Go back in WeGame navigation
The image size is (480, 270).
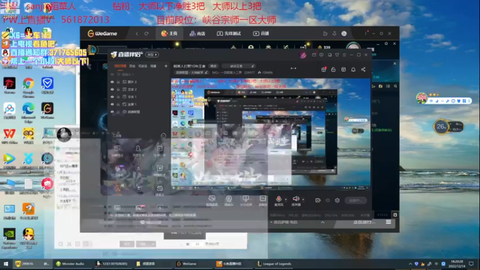coord(137,34)
